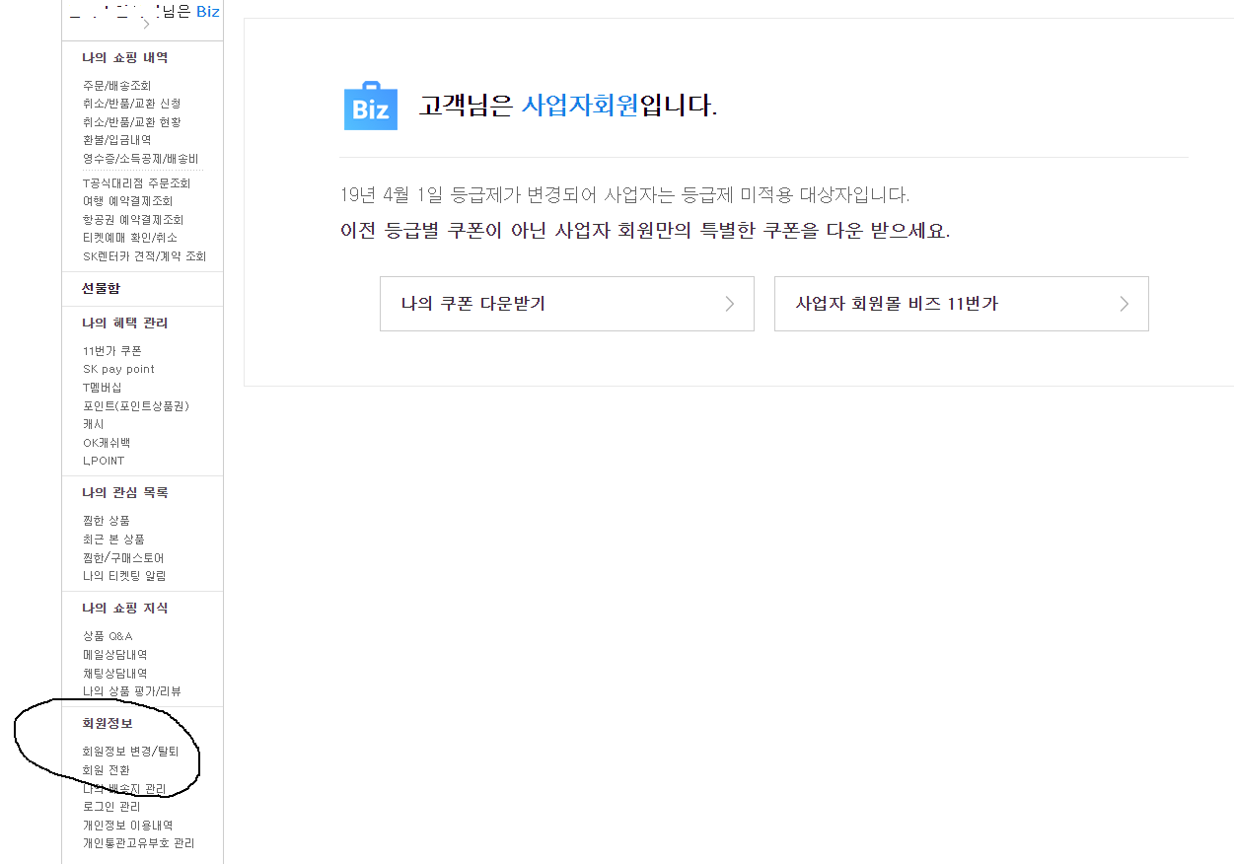
Task: Open 개인통관고유부호 관리 link
Action: click(x=139, y=843)
